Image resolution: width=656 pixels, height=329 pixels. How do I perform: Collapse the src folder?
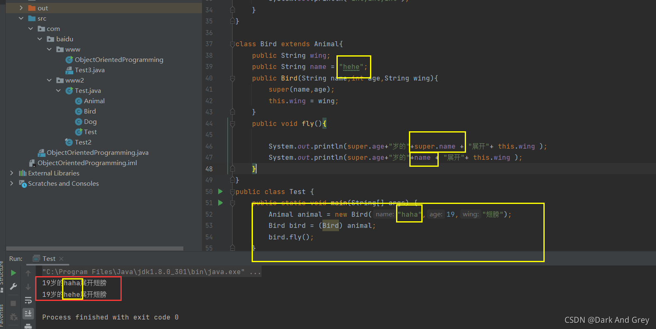[21, 18]
